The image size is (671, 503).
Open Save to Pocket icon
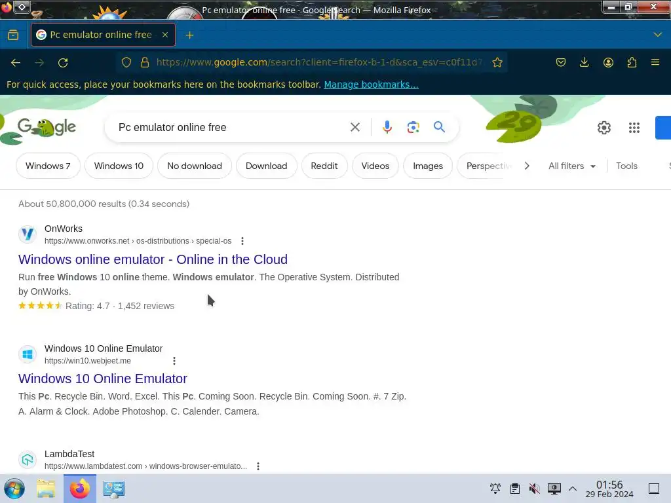561,62
